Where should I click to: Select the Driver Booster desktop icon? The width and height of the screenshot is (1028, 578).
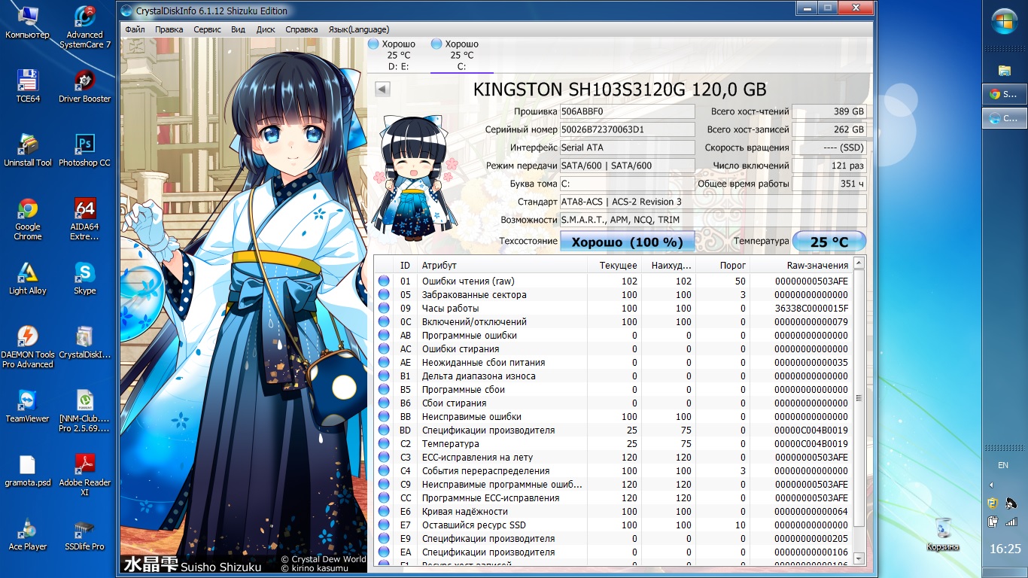click(x=85, y=86)
